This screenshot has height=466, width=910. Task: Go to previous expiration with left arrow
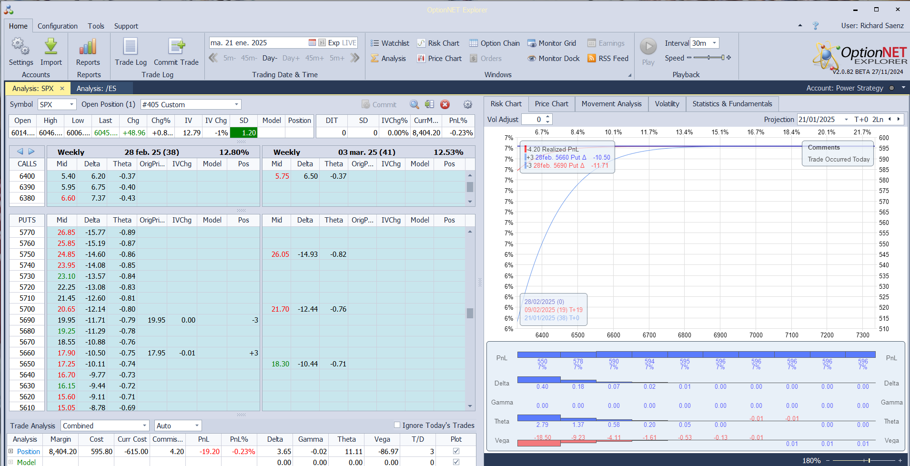[20, 152]
